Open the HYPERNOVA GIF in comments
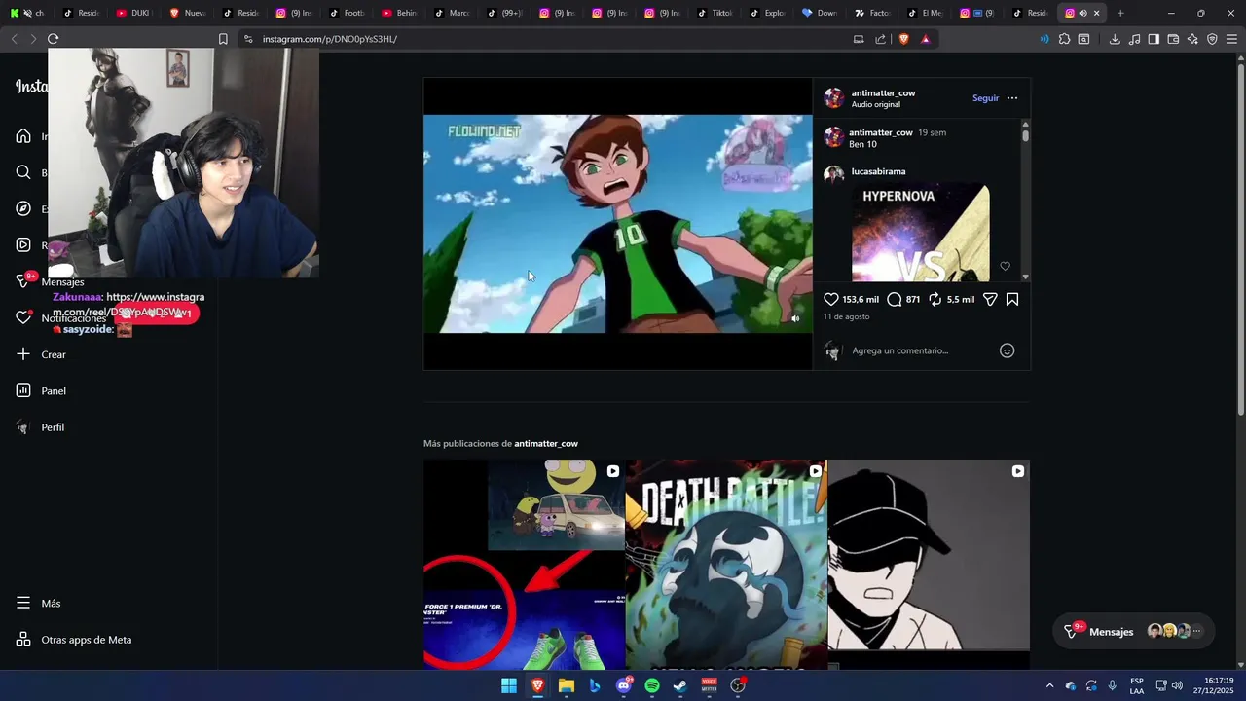This screenshot has height=701, width=1246. click(x=921, y=232)
